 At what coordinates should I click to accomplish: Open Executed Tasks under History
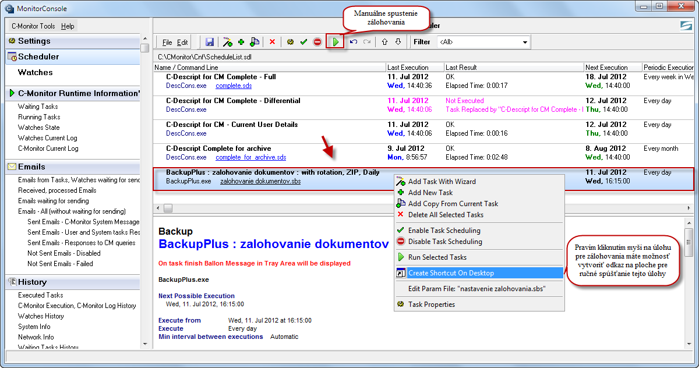[x=40, y=295]
